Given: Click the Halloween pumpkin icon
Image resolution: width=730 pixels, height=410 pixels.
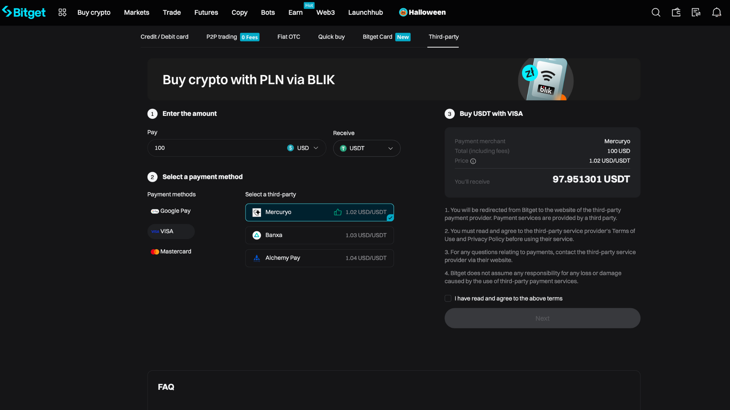Looking at the screenshot, I should click(x=403, y=12).
